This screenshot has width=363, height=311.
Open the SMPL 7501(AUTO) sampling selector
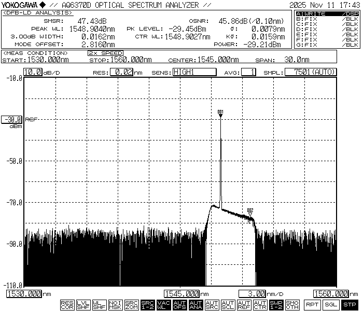(311, 73)
